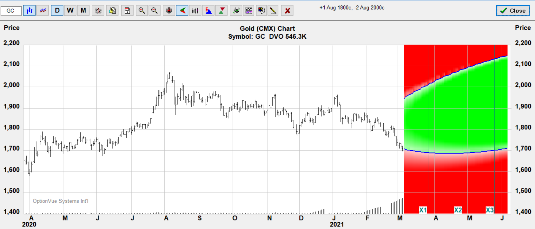This screenshot has height=229, width=535.
Task: Open the color palette settings icon
Action: pos(261,10)
